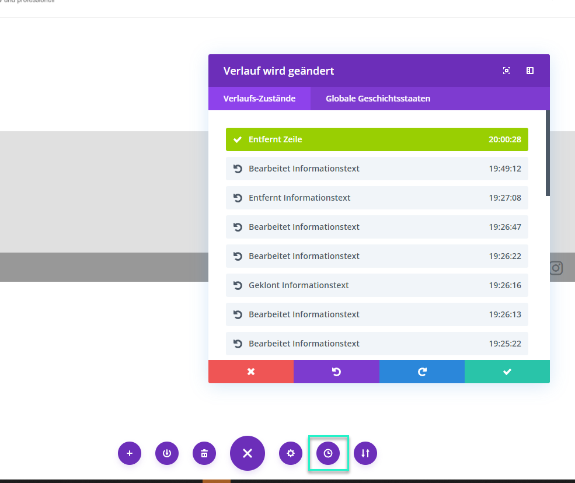Click the add (plus) button in bottom toolbar

130,453
